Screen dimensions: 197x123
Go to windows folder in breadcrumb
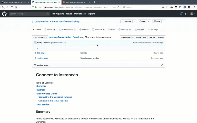(78, 37)
